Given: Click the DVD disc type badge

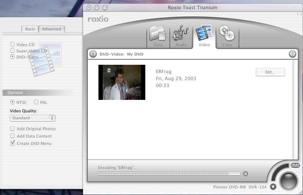Looking at the screenshot, I should tap(295, 165).
